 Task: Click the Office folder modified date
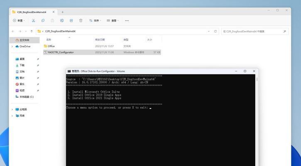105,46
